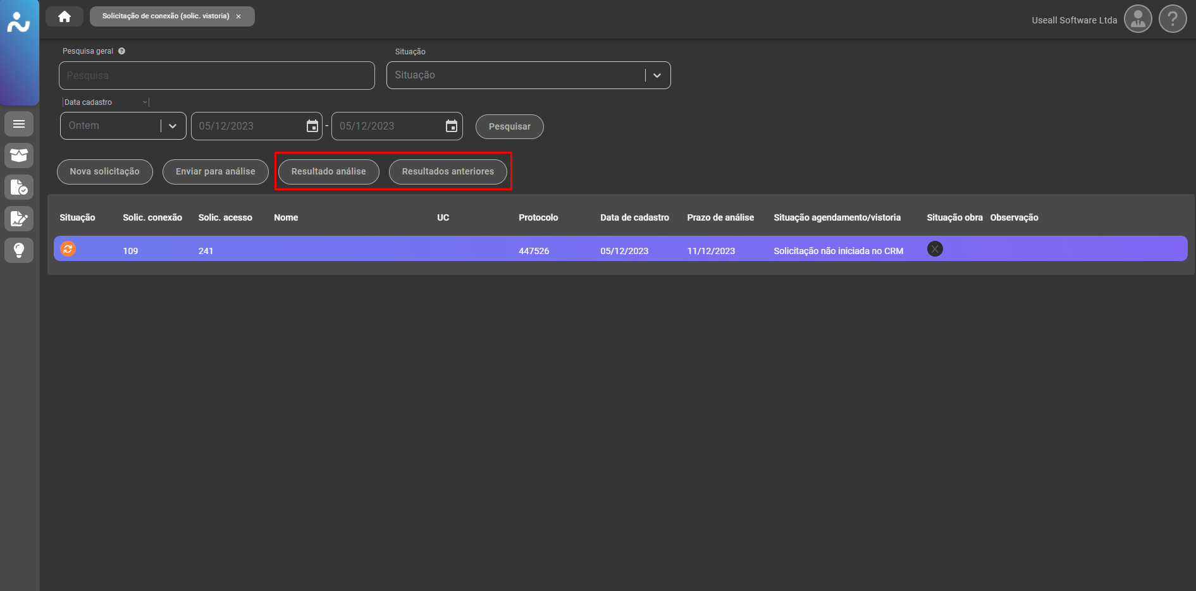The image size is (1196, 591).
Task: Expand the Data cadastro filter selector
Action: coord(145,102)
